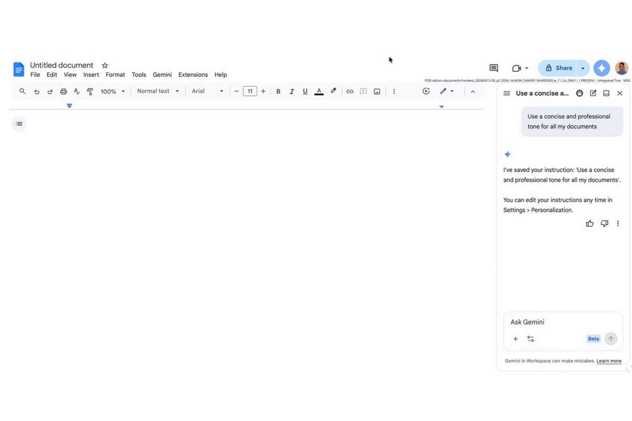
Task: Open the Google account avatar
Action: click(x=622, y=68)
